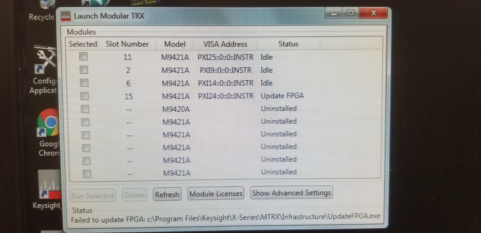The width and height of the screenshot is (481, 233).
Task: Minimize the Launch Modular TRX window
Action: (334, 13)
